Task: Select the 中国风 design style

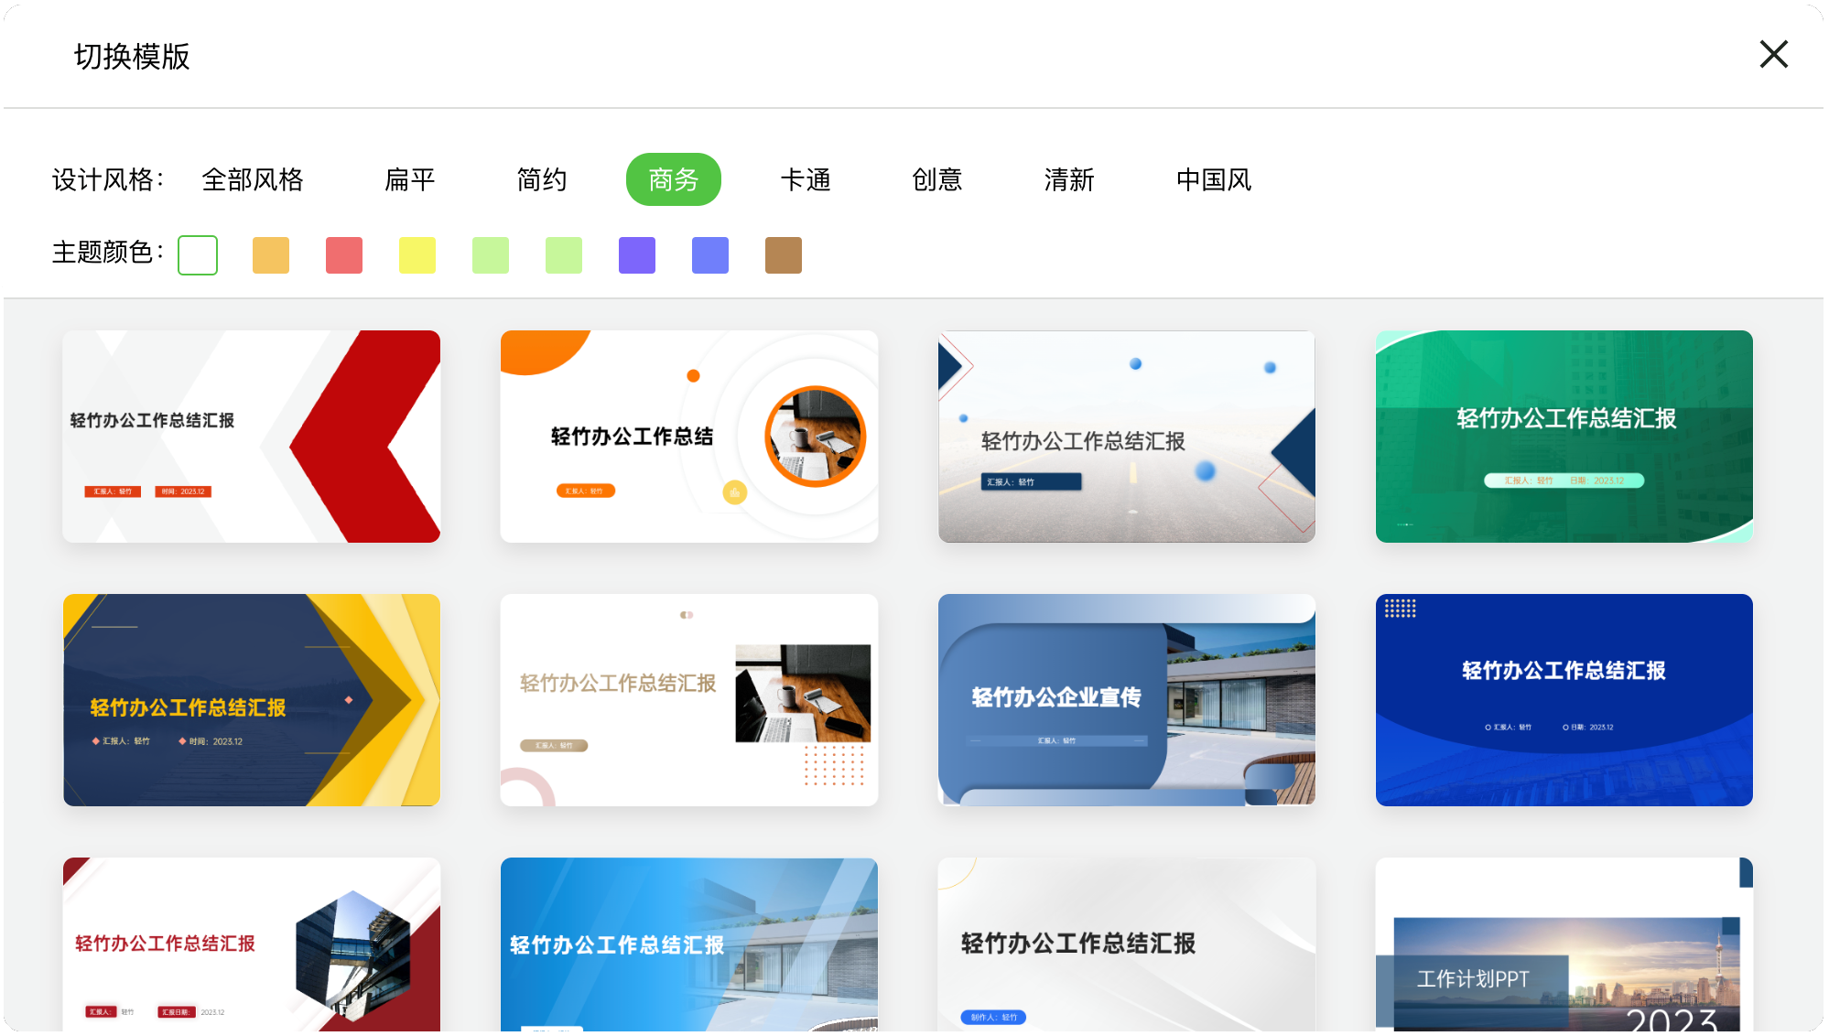Action: click(x=1214, y=179)
